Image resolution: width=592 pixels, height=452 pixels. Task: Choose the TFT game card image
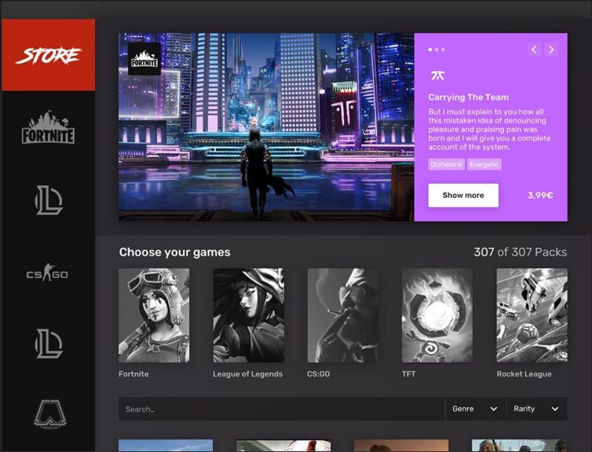(437, 315)
